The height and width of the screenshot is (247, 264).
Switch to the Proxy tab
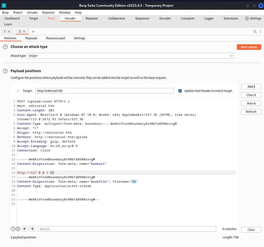(x=51, y=18)
